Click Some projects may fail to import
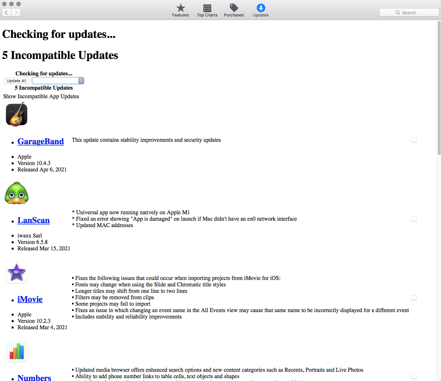Viewport: 441px width, 381px height. (x=111, y=304)
